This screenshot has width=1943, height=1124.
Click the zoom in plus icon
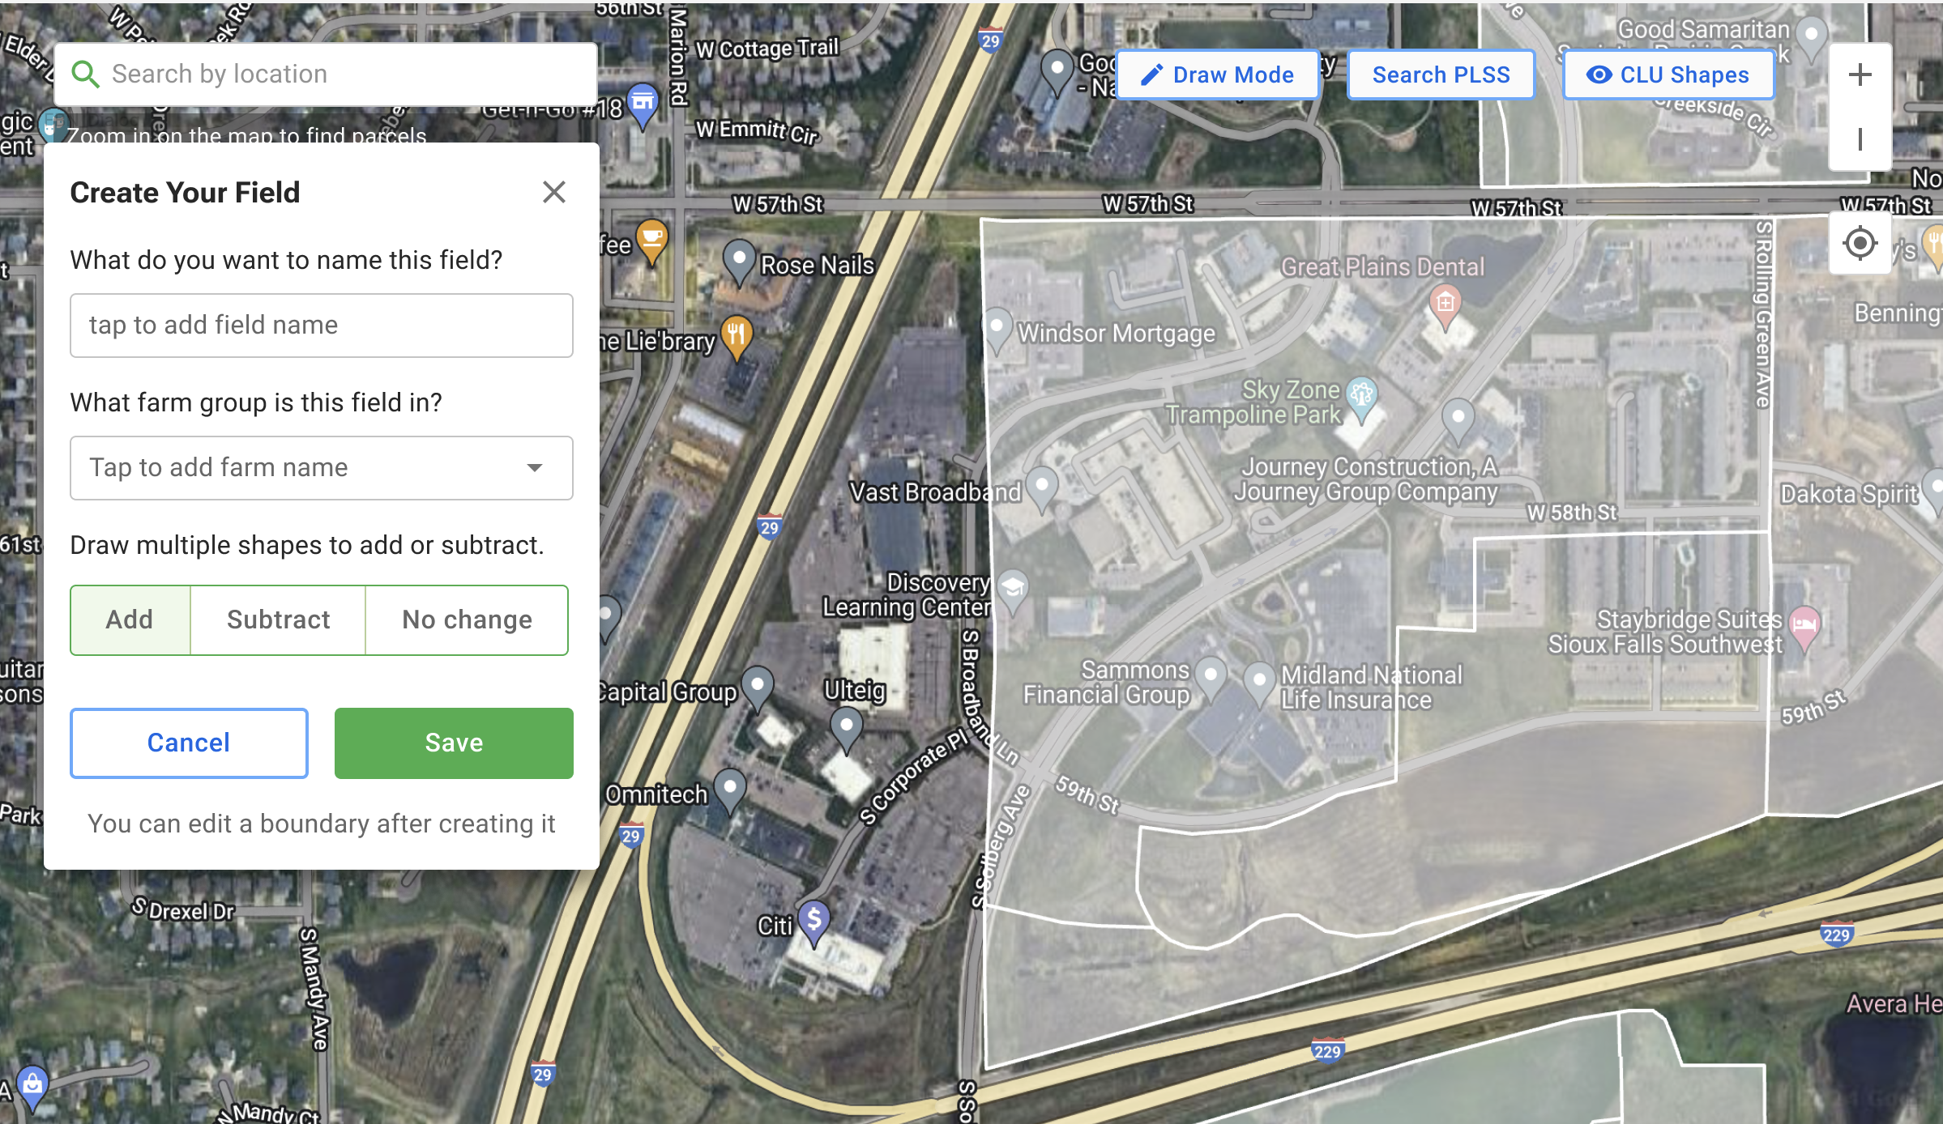1860,75
